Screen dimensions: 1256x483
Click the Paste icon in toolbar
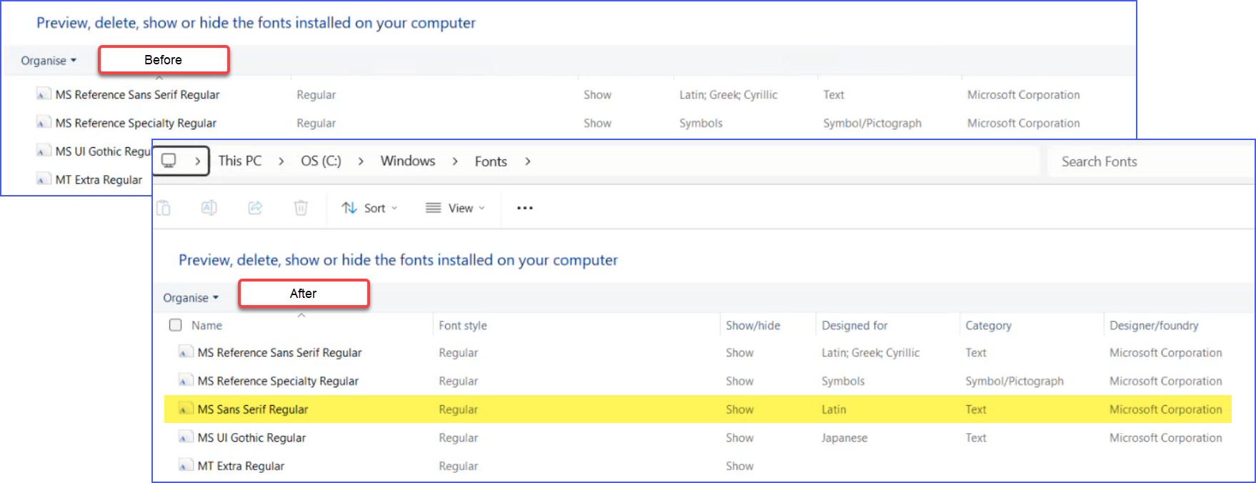coord(164,208)
